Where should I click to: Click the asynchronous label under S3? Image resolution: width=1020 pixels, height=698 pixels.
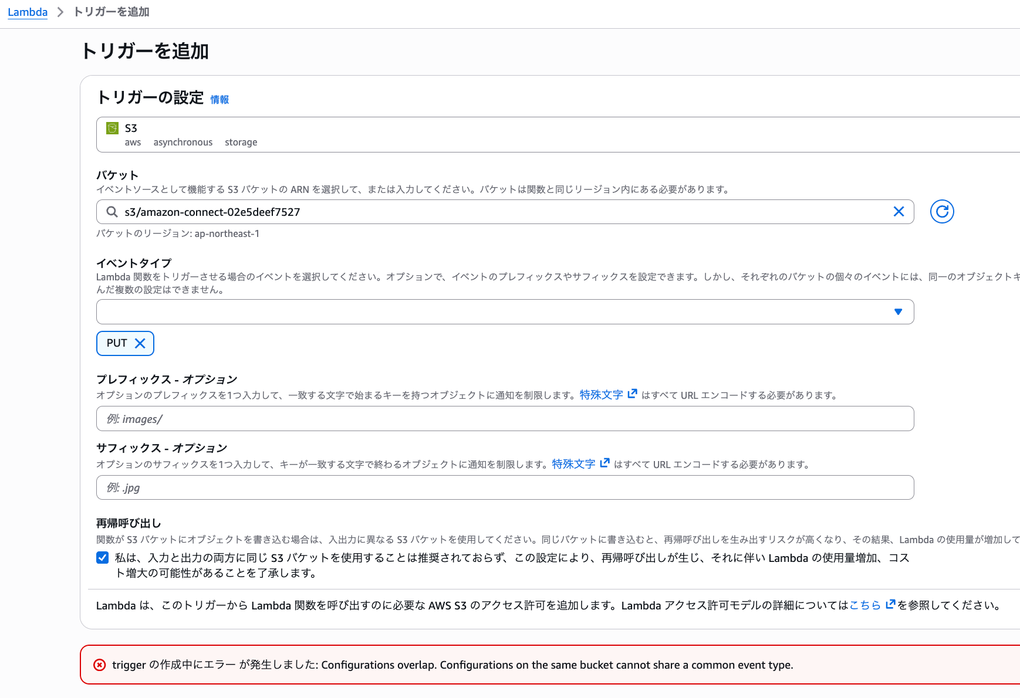tap(183, 142)
